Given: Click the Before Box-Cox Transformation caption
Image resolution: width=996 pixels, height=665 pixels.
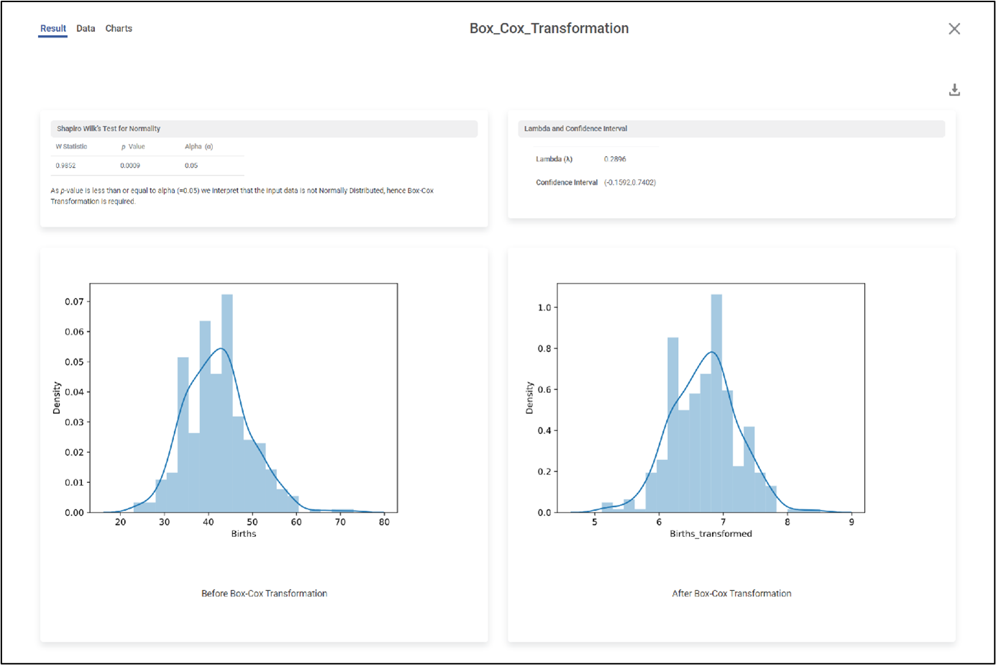Looking at the screenshot, I should [x=264, y=594].
